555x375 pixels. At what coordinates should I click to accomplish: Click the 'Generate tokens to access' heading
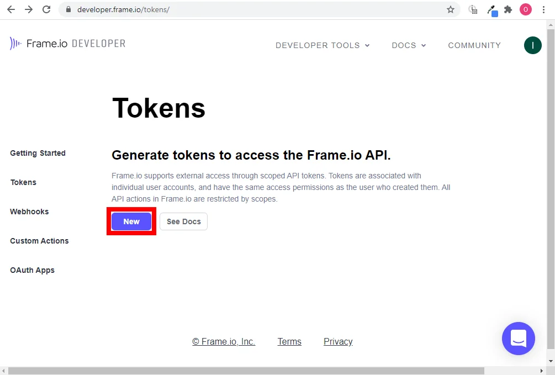pyautogui.click(x=251, y=155)
